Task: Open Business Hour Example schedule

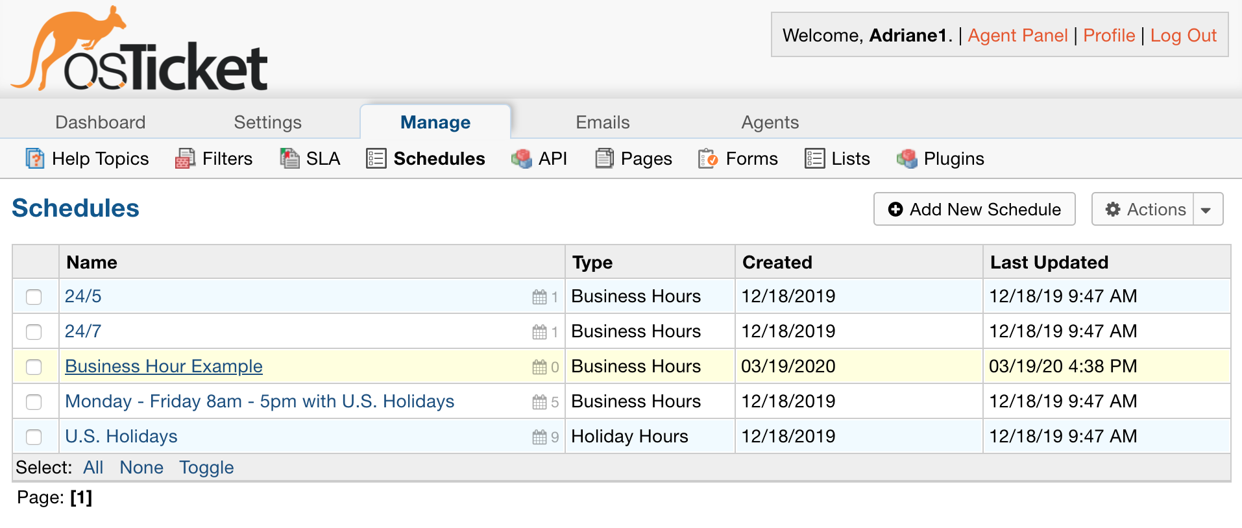Action: tap(164, 366)
